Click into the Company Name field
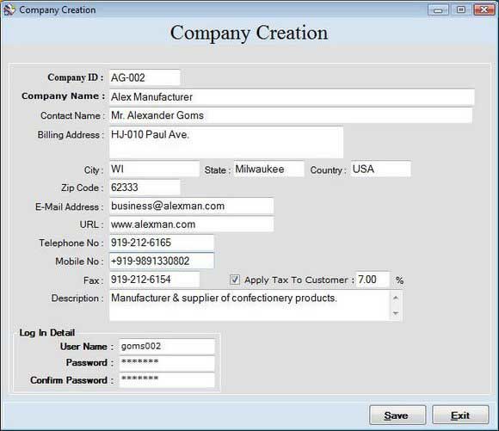This screenshot has width=499, height=431. (x=292, y=97)
